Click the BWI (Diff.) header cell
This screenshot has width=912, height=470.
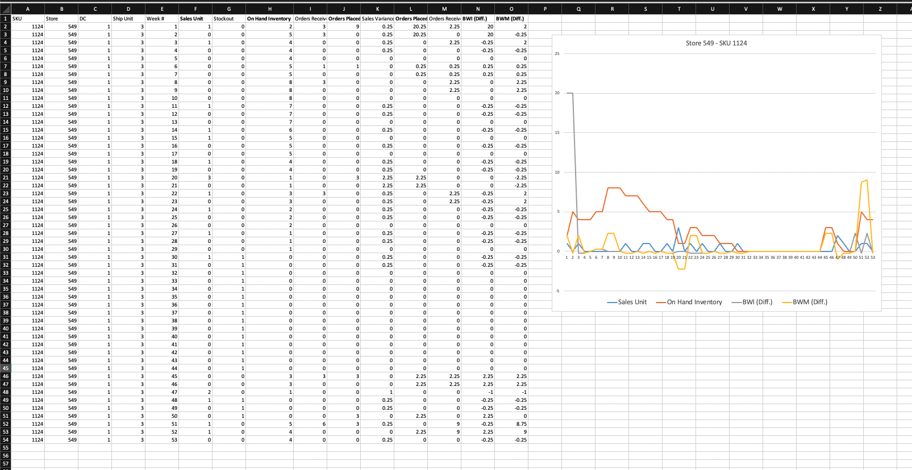pyautogui.click(x=478, y=19)
